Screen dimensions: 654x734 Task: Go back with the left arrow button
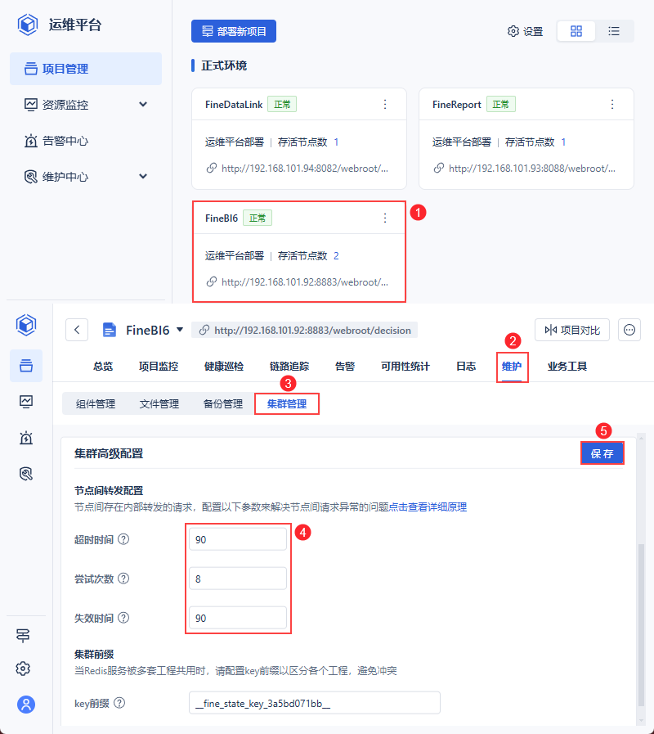click(77, 330)
